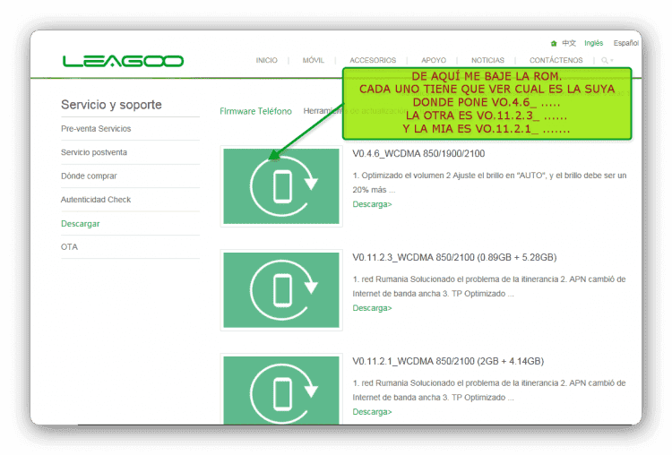This screenshot has height=455, width=672.
Task: Click the home icon beside 中文
Action: coord(554,43)
